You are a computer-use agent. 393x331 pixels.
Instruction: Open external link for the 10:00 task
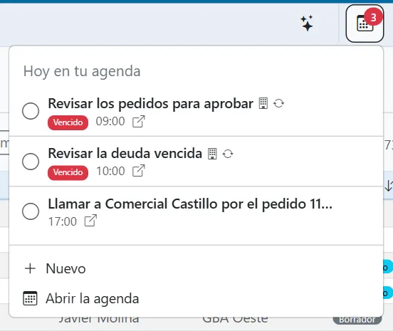click(x=139, y=171)
